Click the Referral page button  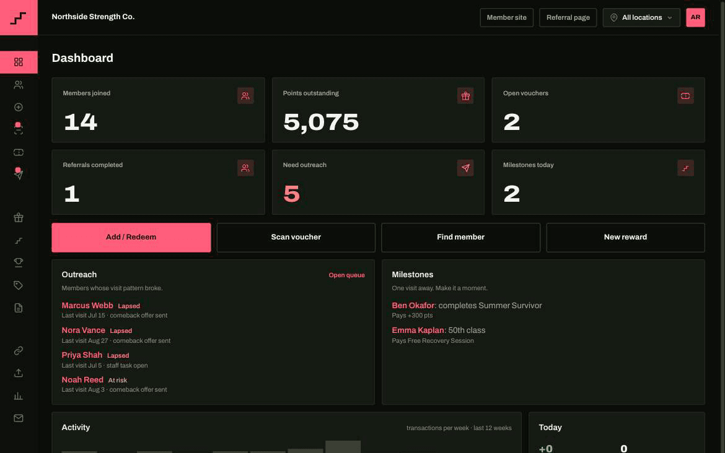click(x=568, y=17)
